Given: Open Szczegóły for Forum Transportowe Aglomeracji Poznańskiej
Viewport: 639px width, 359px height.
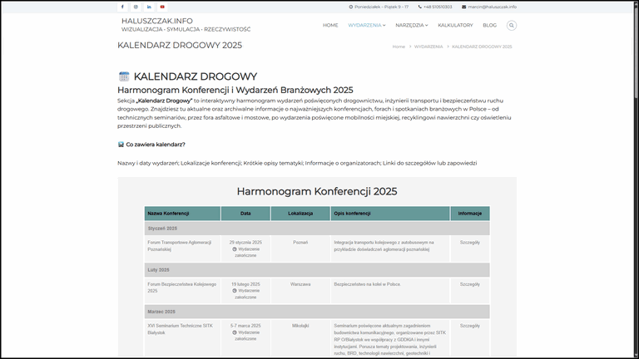Looking at the screenshot, I should (x=470, y=242).
